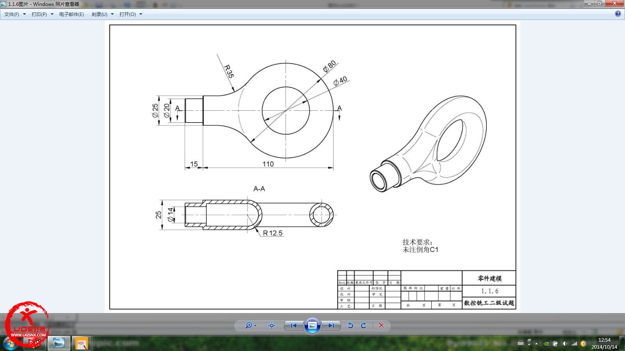
Task: Open the 文件(F) menu
Action: point(12,14)
